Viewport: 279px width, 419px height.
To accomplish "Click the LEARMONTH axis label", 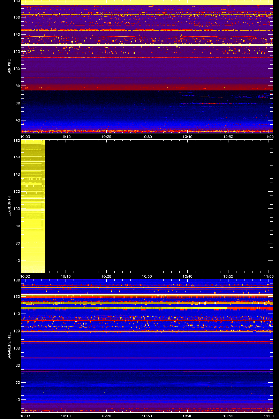I will 9,206.
